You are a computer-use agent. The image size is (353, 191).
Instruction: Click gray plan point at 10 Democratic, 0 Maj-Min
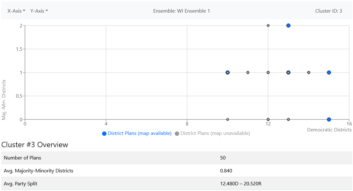pyautogui.click(x=228, y=119)
